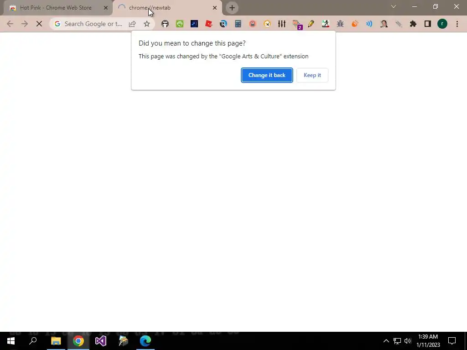Open the Extensions puzzle piece menu

[x=413, y=24]
